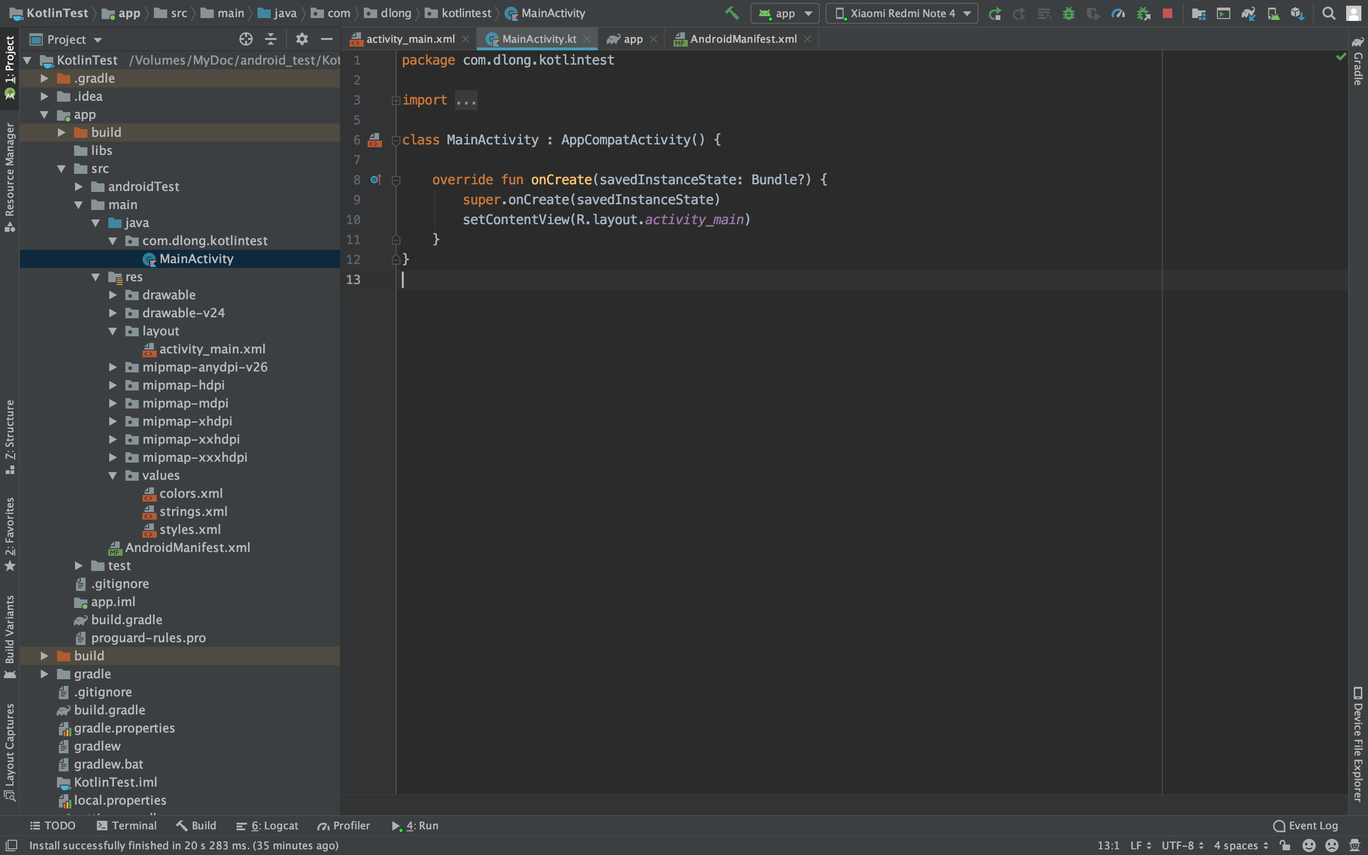Hide the Project panel with minus icon
Viewport: 1368px width, 855px height.
tap(326, 39)
